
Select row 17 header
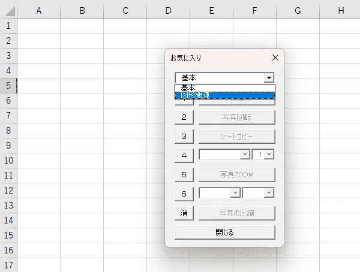(x=8, y=265)
